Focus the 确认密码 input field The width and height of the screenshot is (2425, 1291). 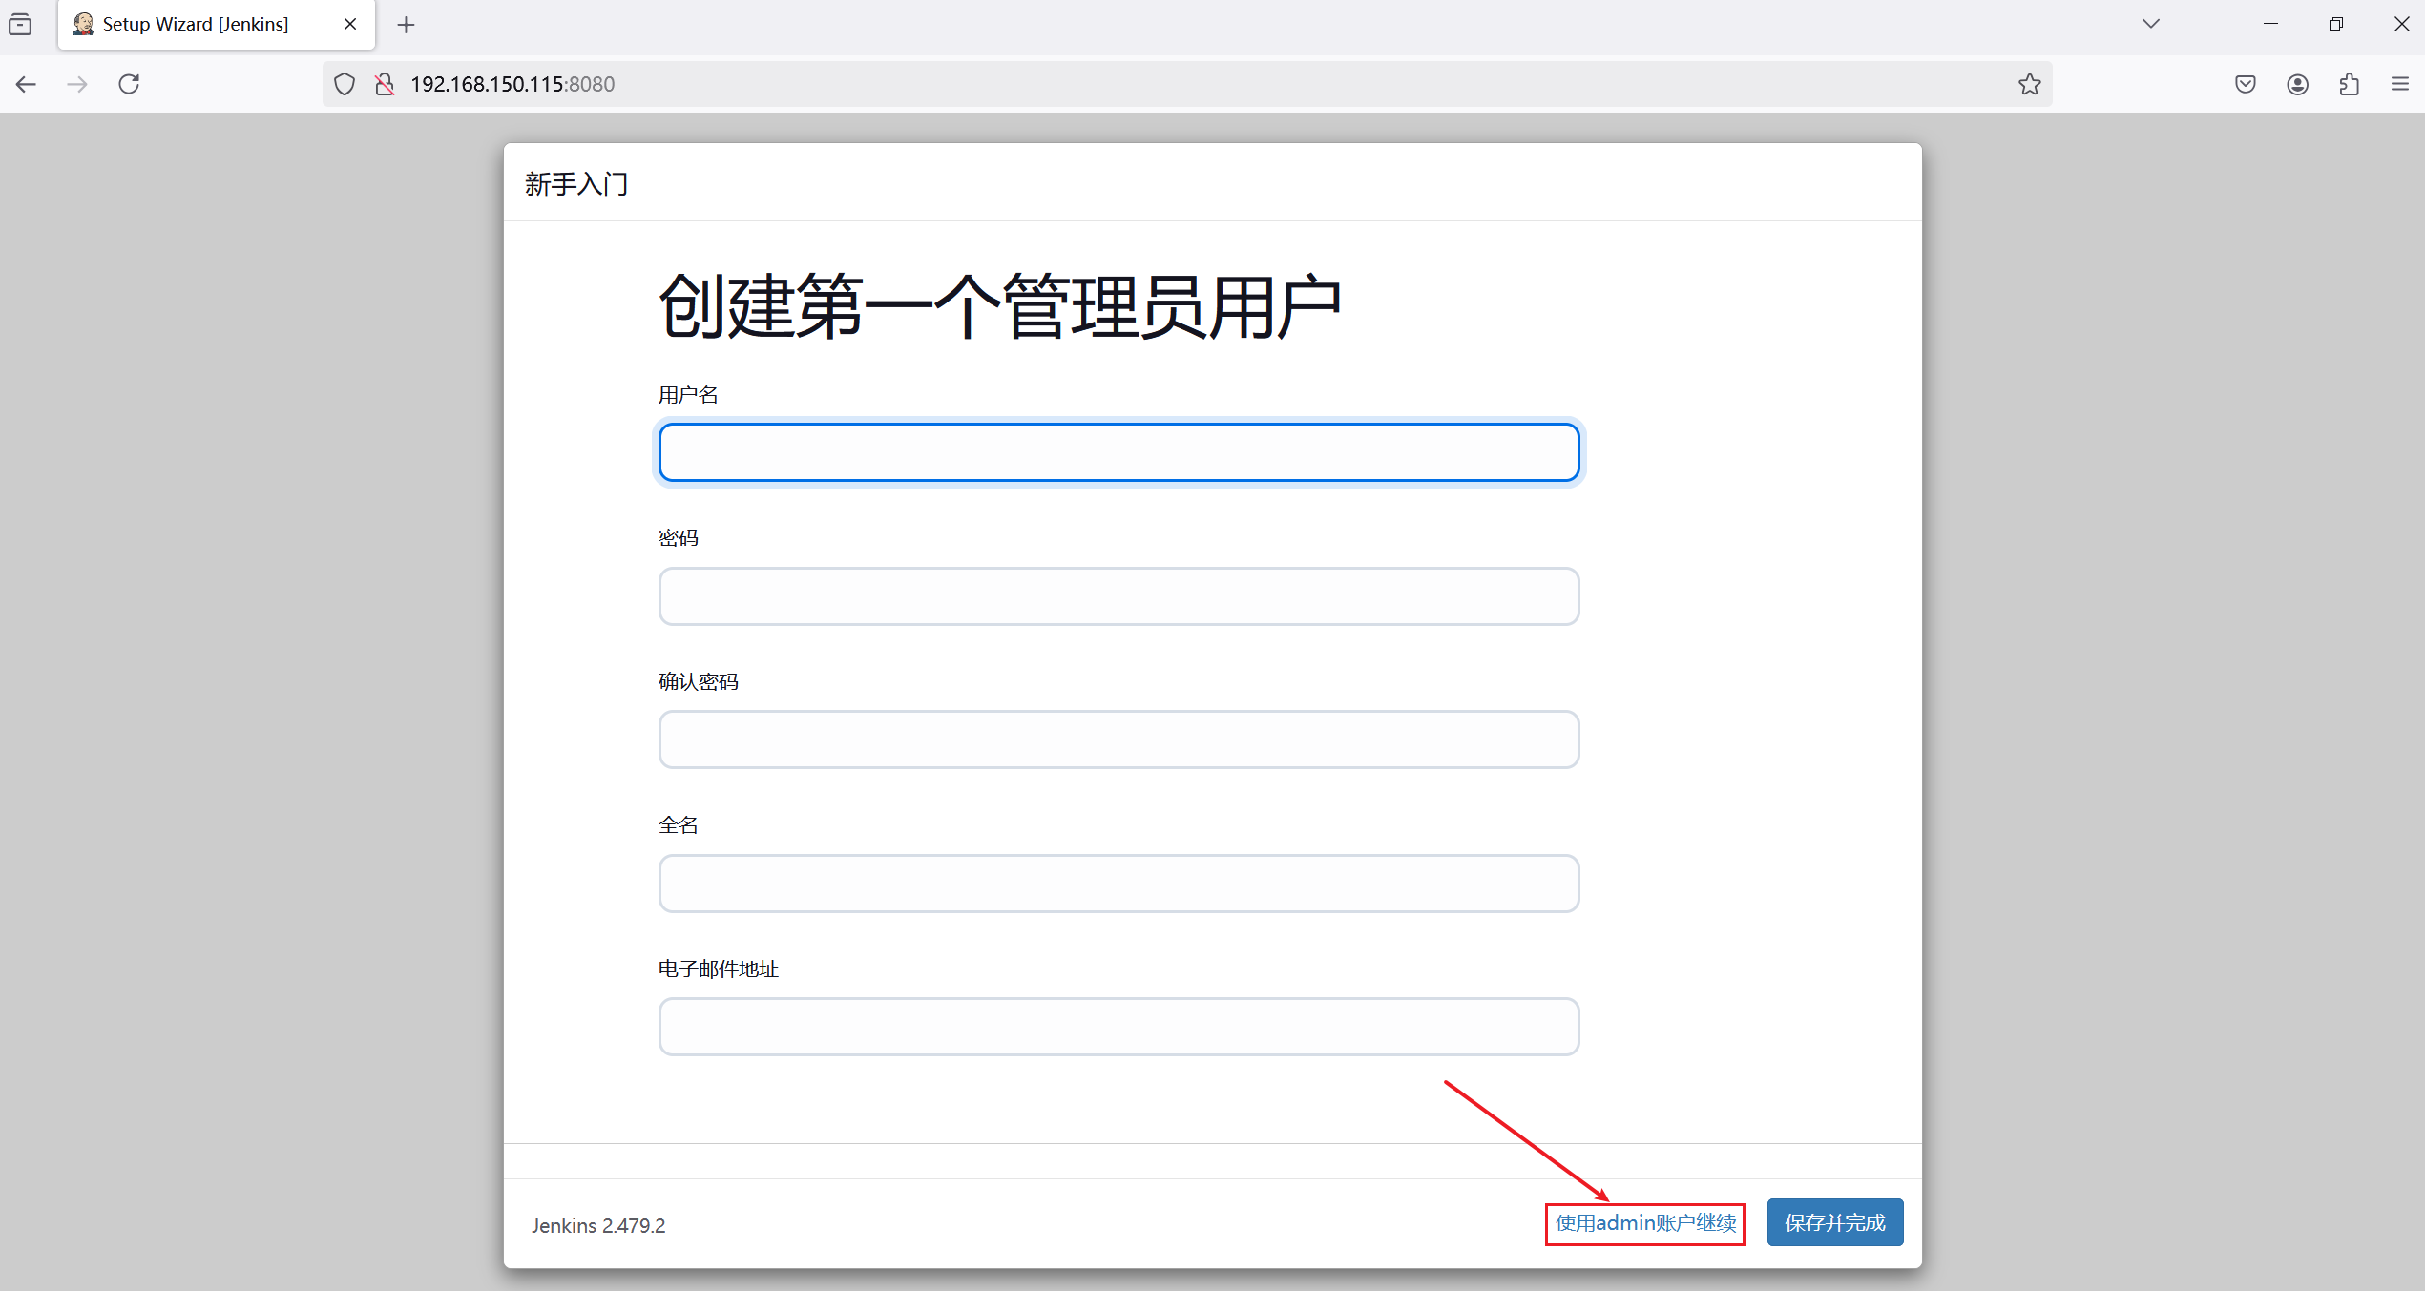1118,739
